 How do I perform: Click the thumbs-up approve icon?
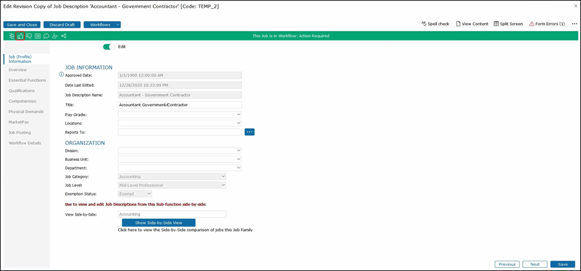click(21, 36)
